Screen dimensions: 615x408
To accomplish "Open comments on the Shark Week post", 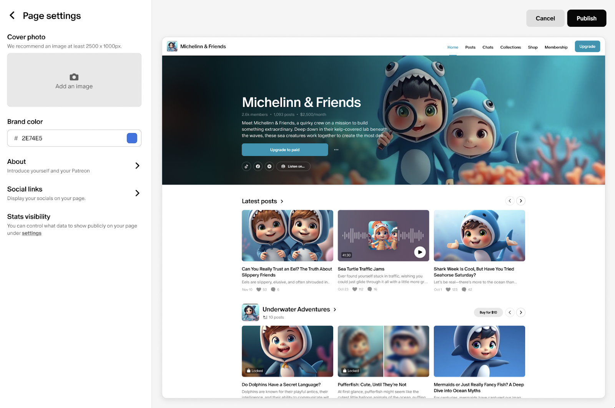I will tap(464, 289).
